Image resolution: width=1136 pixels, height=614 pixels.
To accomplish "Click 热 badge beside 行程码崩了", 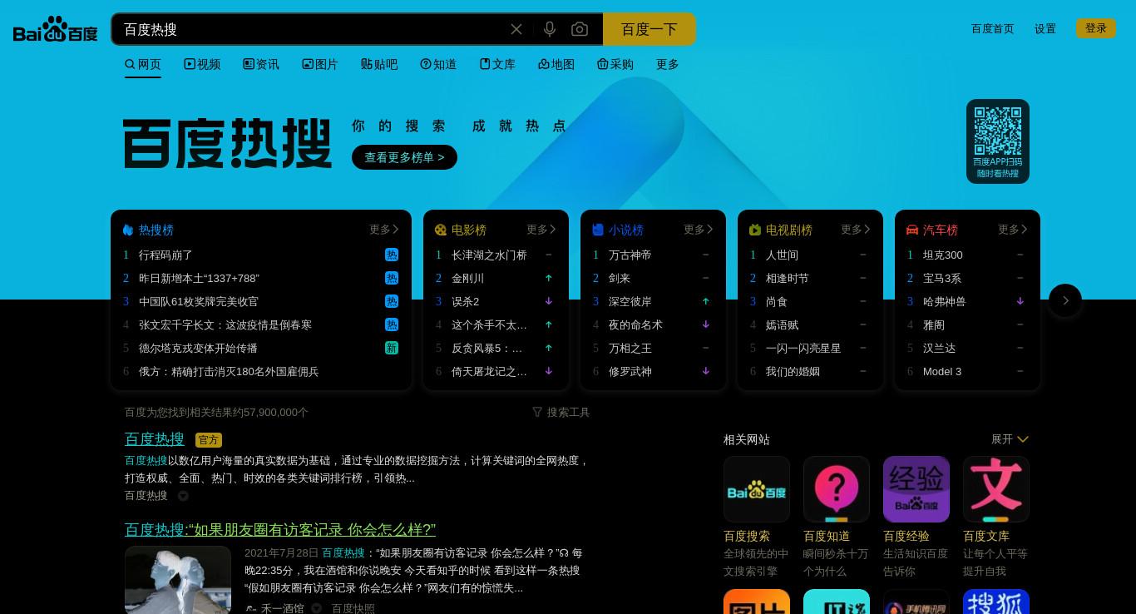I will tap(392, 255).
